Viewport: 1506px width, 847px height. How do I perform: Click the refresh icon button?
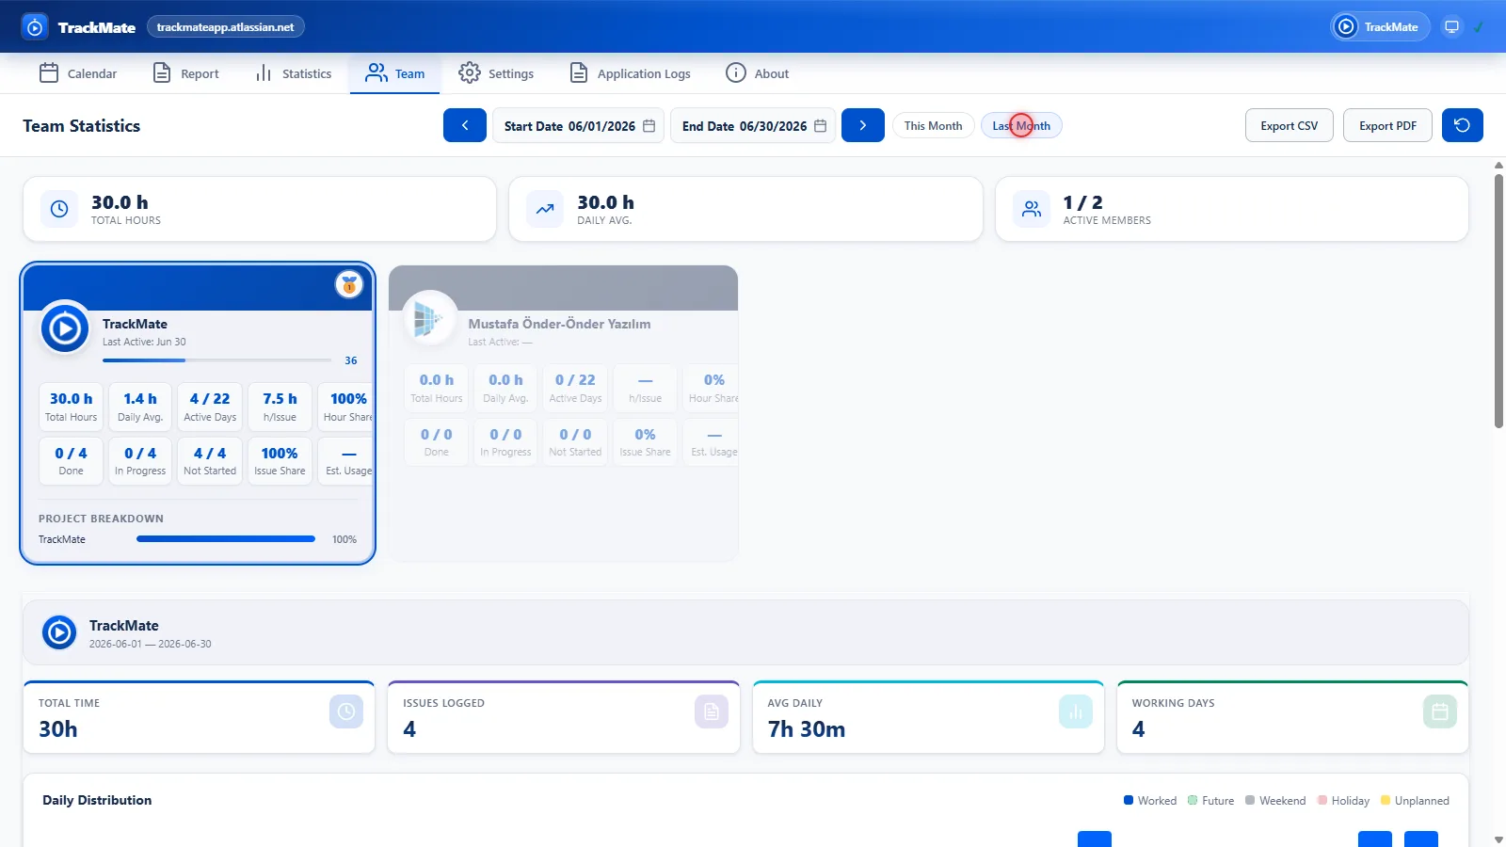pyautogui.click(x=1463, y=125)
